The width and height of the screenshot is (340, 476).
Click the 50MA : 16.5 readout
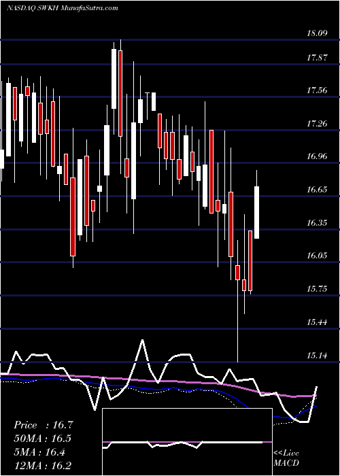pyautogui.click(x=43, y=439)
